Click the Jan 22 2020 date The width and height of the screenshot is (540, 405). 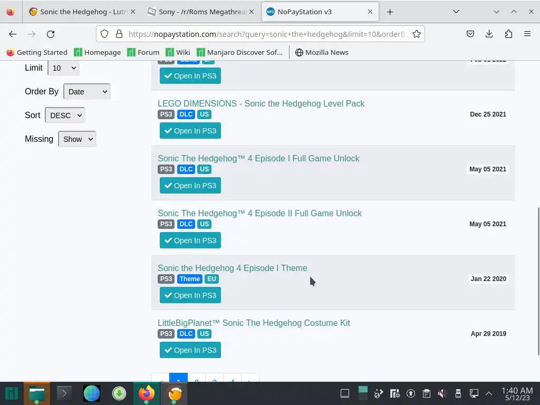point(488,279)
